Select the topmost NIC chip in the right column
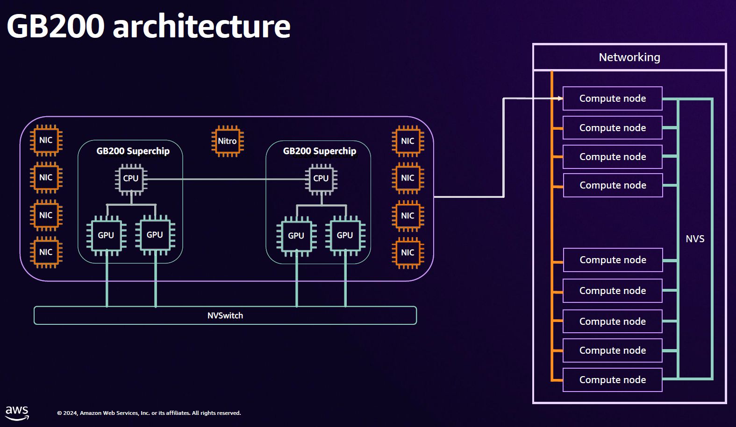The height and width of the screenshot is (427, 736). tap(407, 141)
